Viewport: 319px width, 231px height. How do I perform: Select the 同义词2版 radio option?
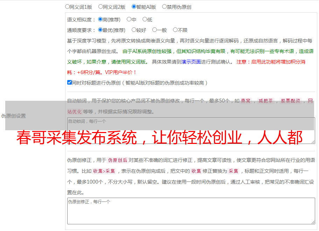point(100,7)
